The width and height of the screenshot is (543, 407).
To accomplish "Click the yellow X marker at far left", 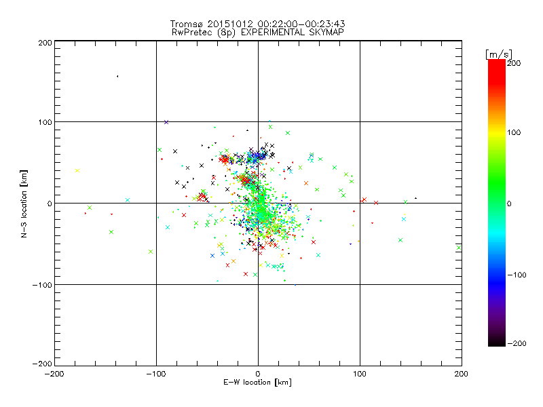I will (x=77, y=171).
